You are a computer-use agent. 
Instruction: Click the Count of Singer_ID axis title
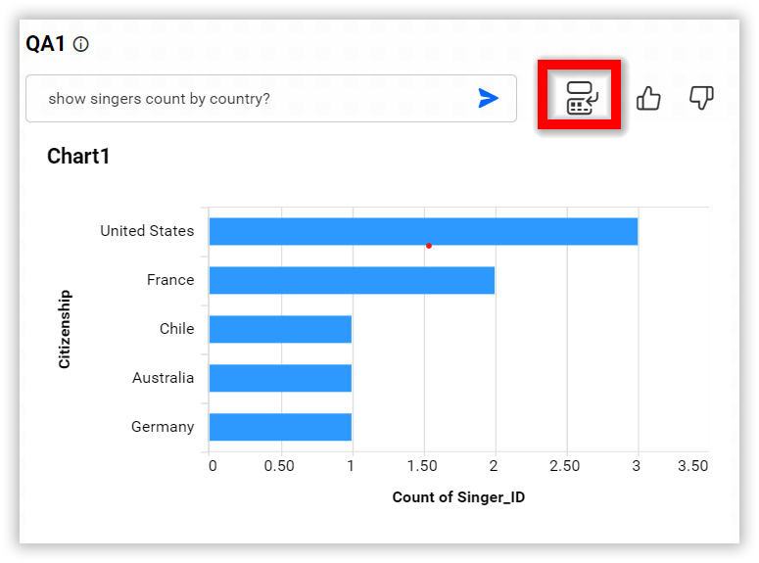458,497
